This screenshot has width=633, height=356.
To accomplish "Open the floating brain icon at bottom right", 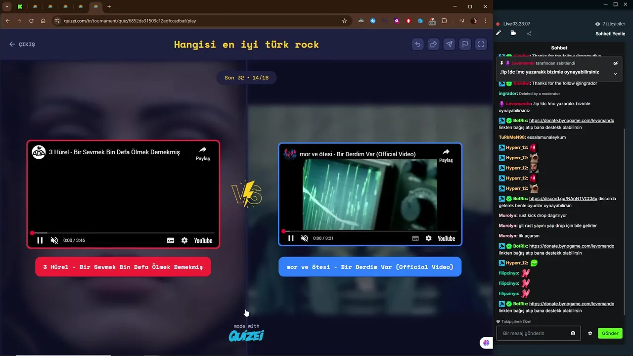I will (486, 343).
